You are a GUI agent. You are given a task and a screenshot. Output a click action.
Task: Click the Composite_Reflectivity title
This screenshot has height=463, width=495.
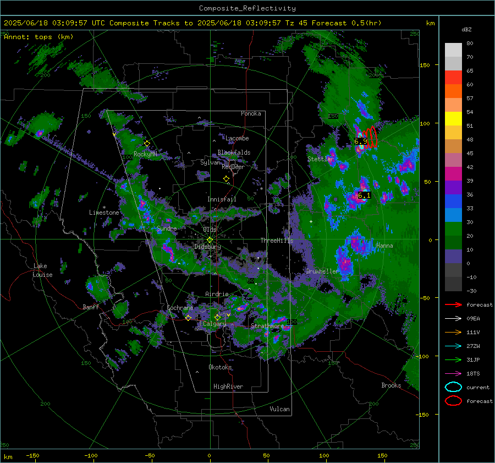(x=248, y=8)
